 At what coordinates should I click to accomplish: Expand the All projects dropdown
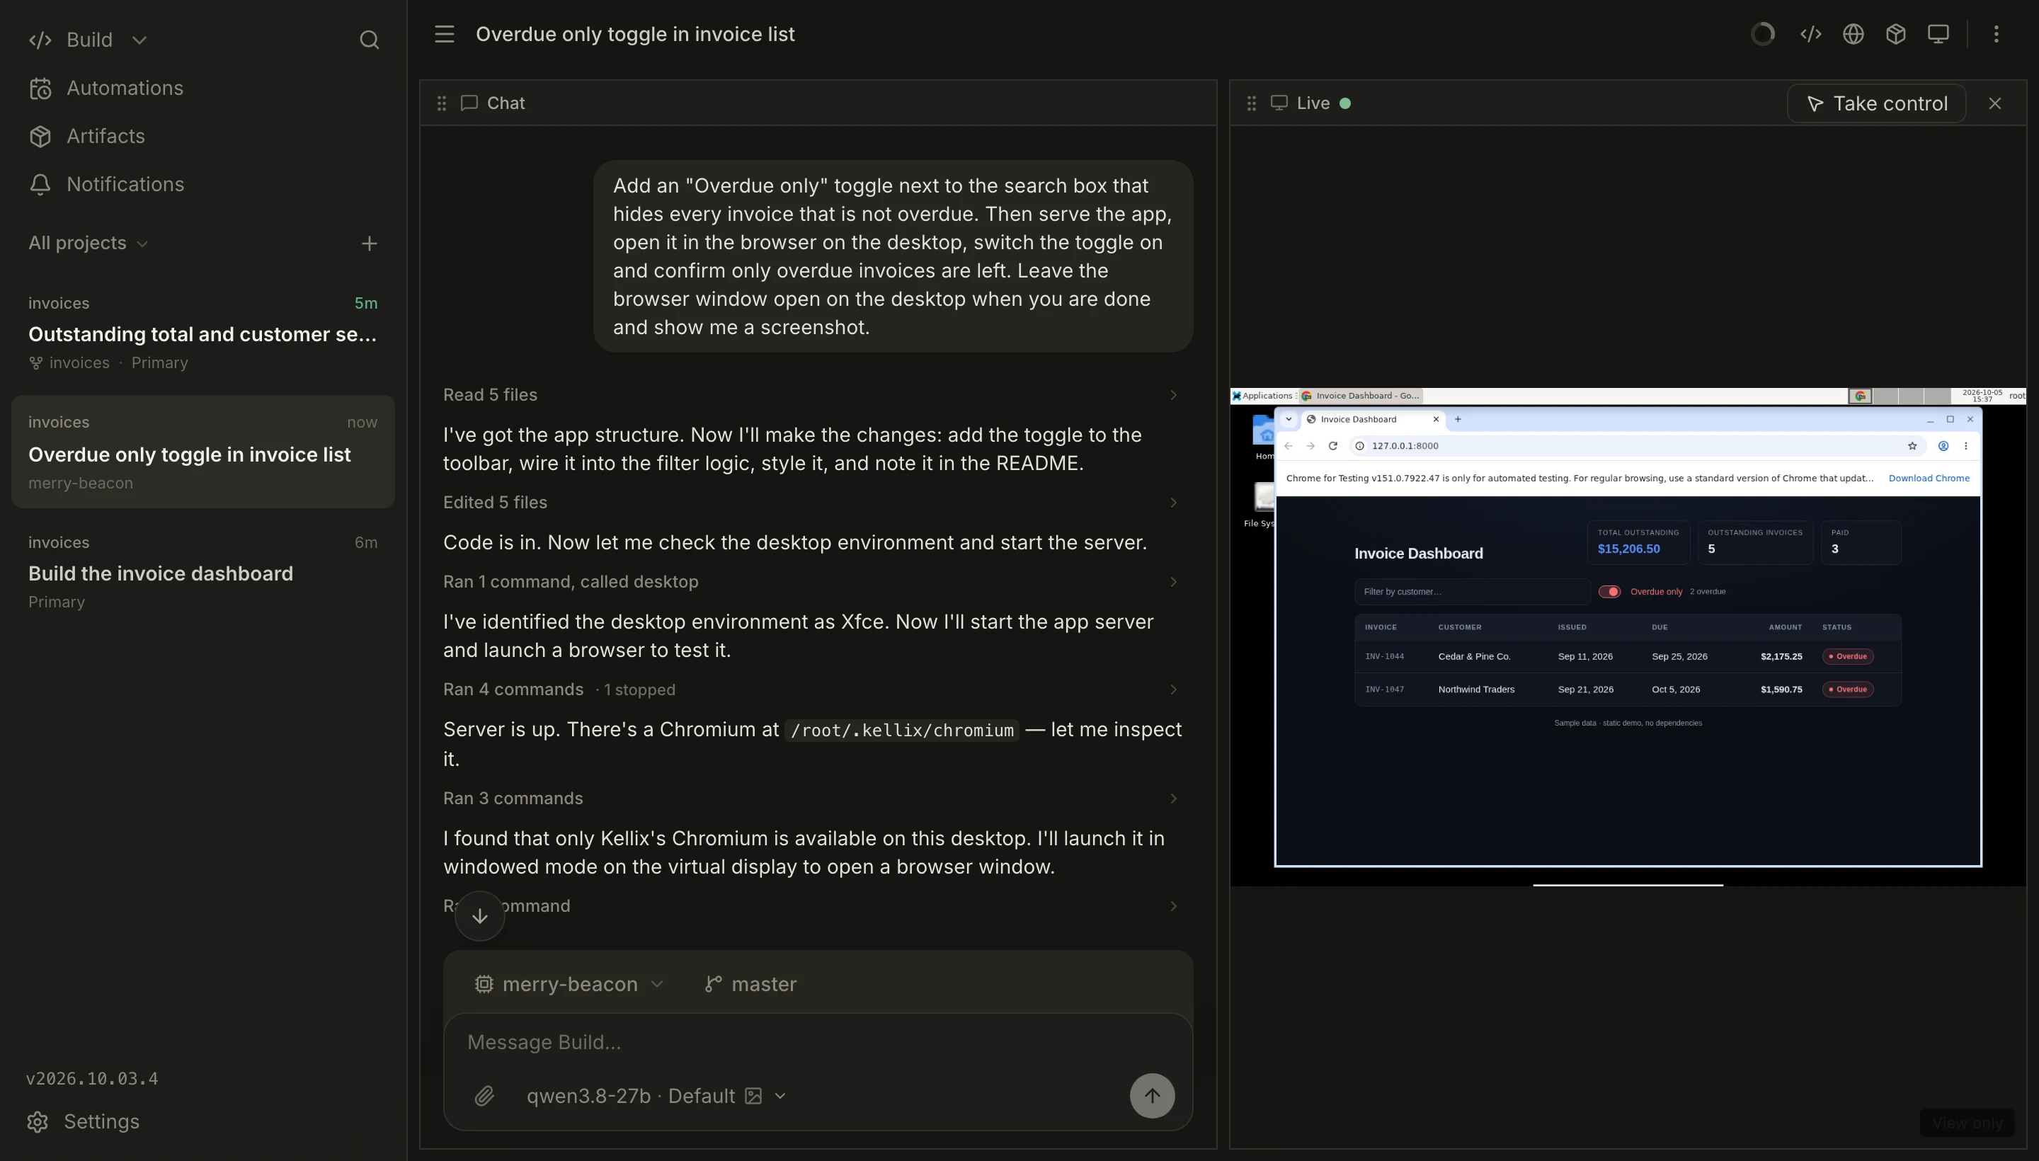pyautogui.click(x=88, y=244)
